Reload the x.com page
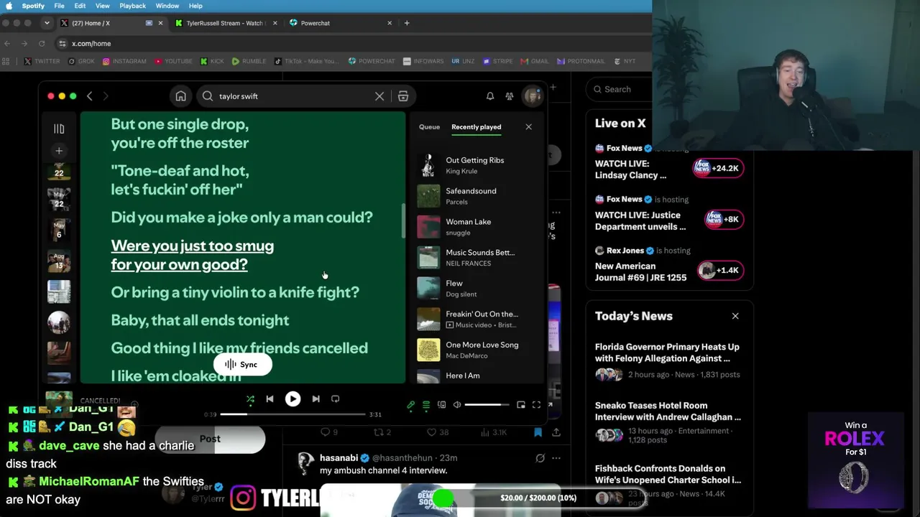920x517 pixels. [42, 44]
